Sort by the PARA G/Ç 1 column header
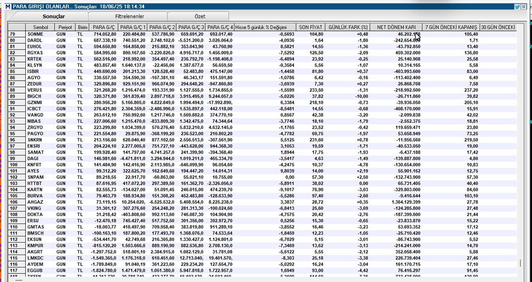The width and height of the screenshot is (532, 282). point(133,27)
